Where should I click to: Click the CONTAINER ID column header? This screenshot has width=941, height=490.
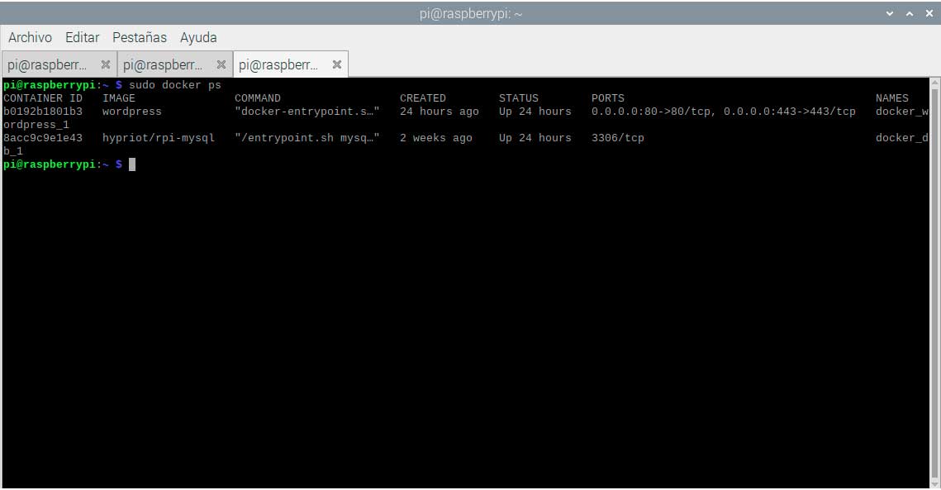[43, 98]
